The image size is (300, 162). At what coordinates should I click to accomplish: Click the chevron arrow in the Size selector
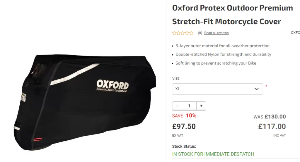click(x=257, y=89)
